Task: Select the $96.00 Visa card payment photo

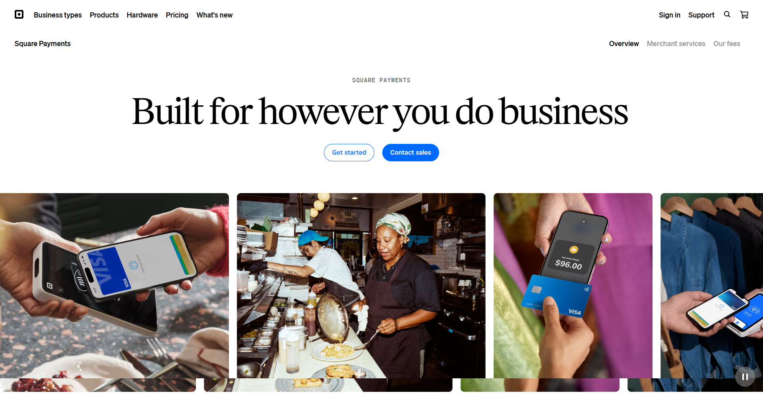Action: point(573,285)
